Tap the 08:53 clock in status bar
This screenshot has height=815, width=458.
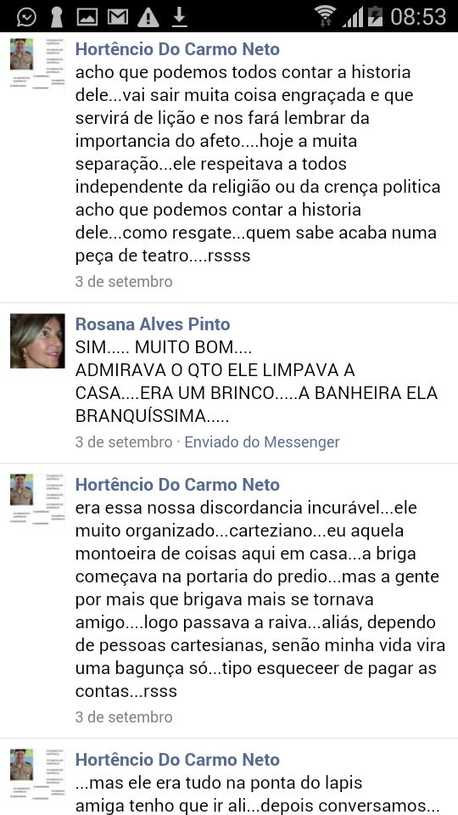tap(418, 17)
